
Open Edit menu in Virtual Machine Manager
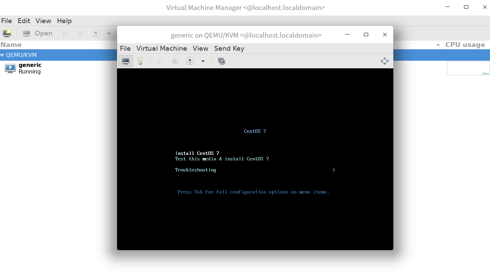point(24,21)
